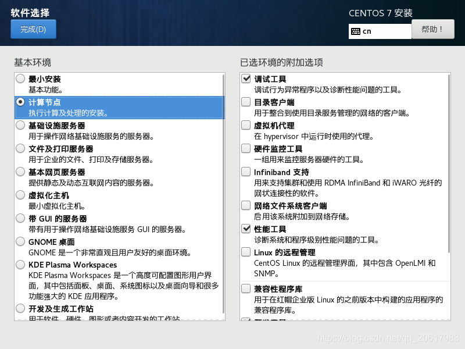Tick the Infiniband 支持 checkbox
This screenshot has height=349, width=465.
click(246, 172)
